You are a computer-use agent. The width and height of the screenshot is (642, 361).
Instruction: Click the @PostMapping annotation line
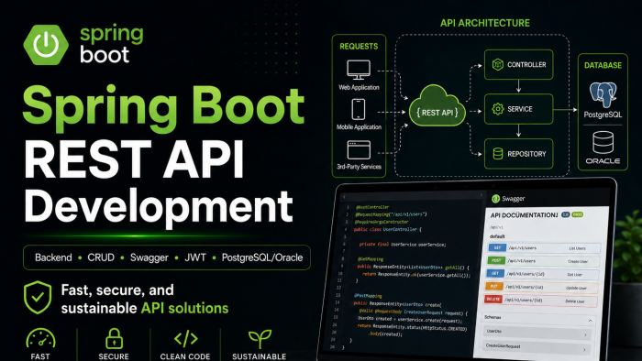(x=368, y=296)
